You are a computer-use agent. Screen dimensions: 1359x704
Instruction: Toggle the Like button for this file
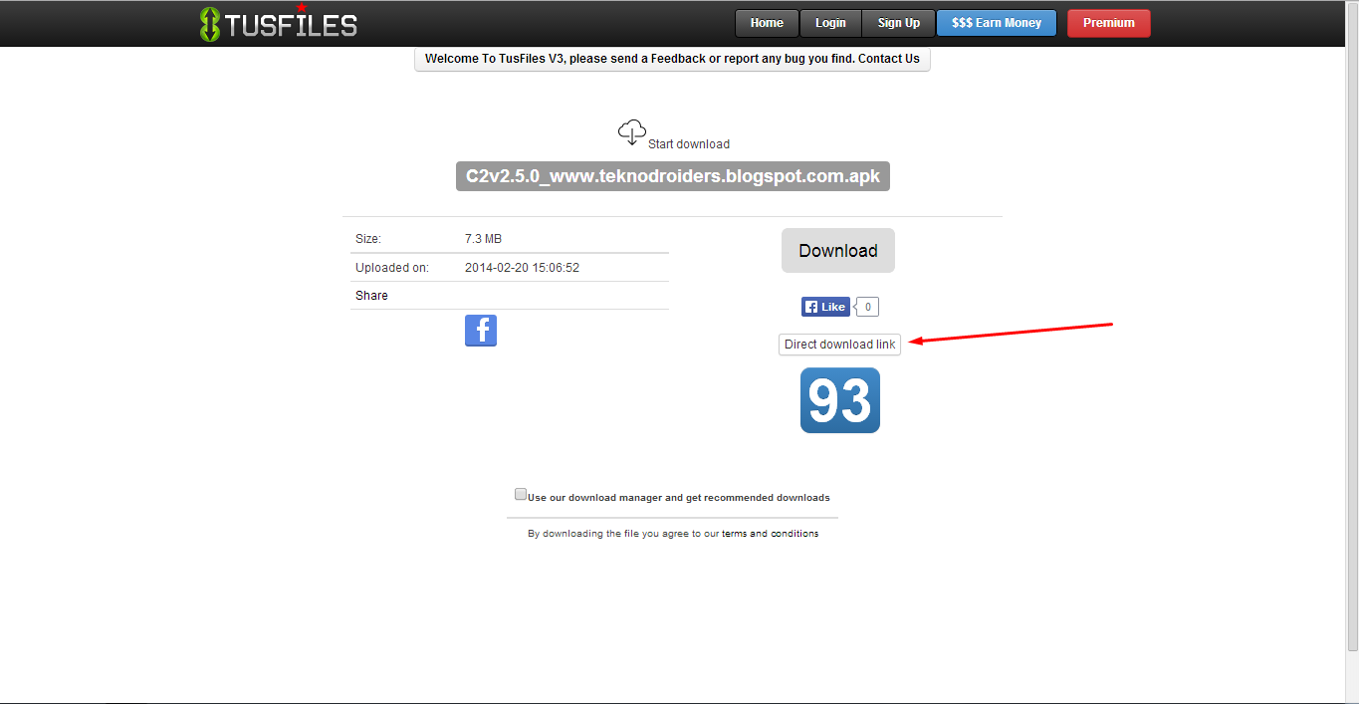[x=824, y=306]
